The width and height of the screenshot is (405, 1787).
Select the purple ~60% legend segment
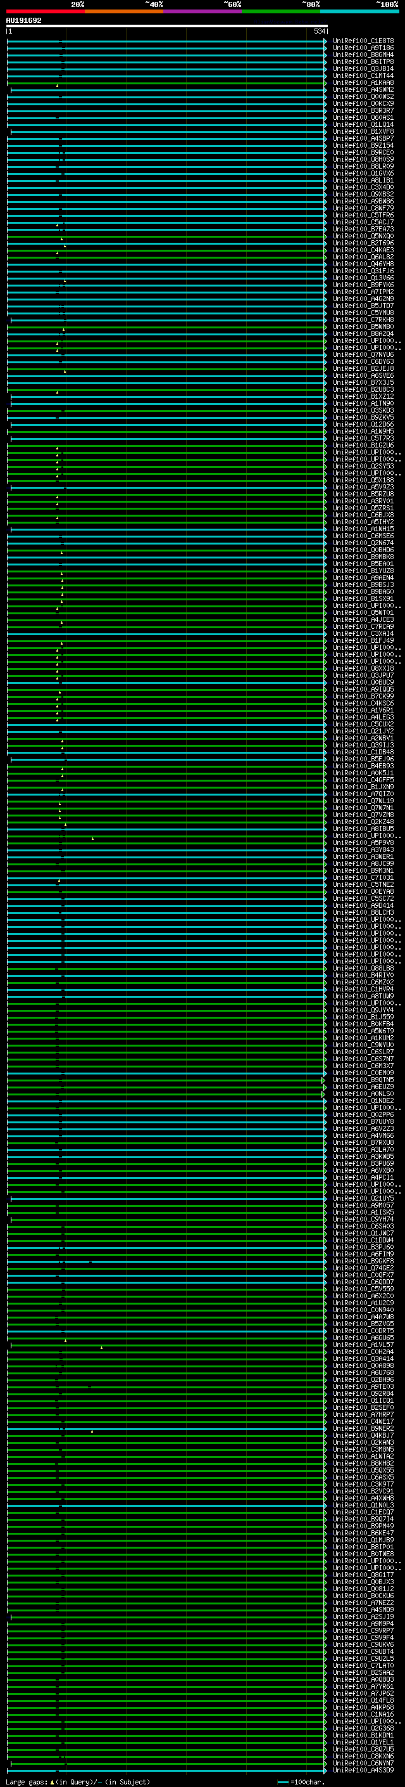(202, 11)
